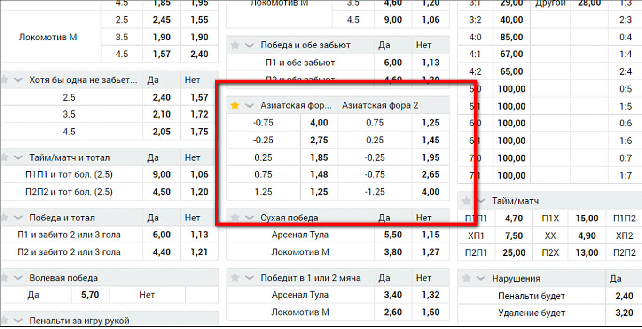Collapse the Хотя бы одна не забьет section
This screenshot has height=329, width=642.
tap(18, 80)
